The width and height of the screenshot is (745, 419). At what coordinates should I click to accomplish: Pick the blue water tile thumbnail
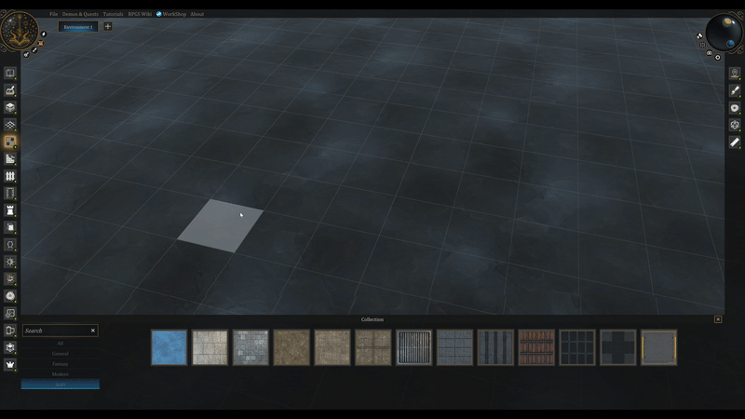point(169,347)
